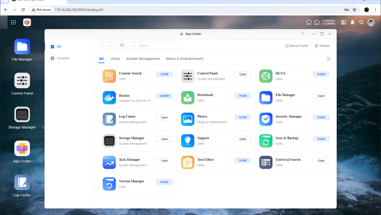The image size is (381, 215).
Task: Click the Text Editor app icon
Action: (188, 162)
